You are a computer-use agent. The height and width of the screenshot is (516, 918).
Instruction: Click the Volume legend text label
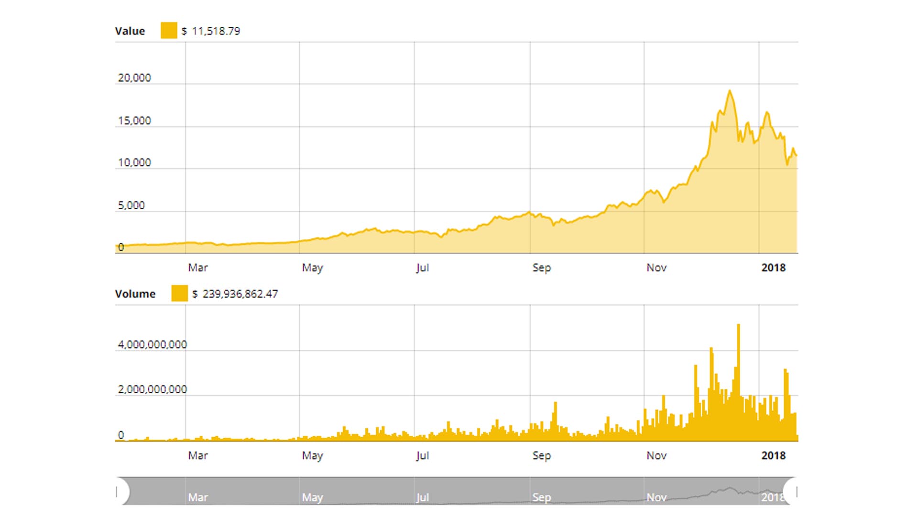[x=135, y=294]
